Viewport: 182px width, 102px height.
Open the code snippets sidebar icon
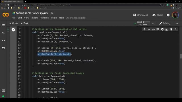click(3, 41)
